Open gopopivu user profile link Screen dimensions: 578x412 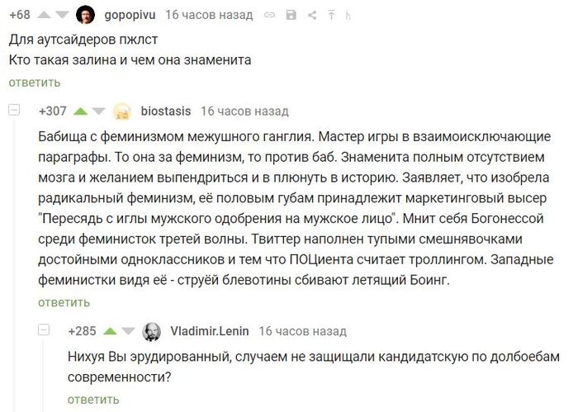tap(130, 15)
